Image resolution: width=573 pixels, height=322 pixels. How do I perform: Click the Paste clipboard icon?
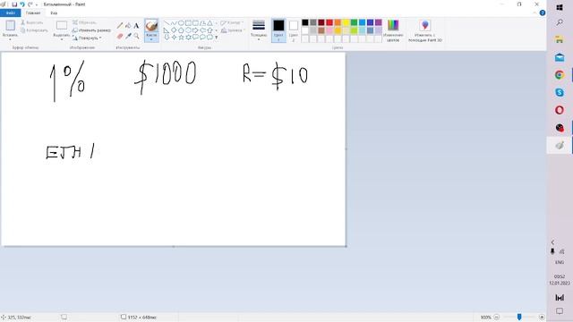[10, 26]
